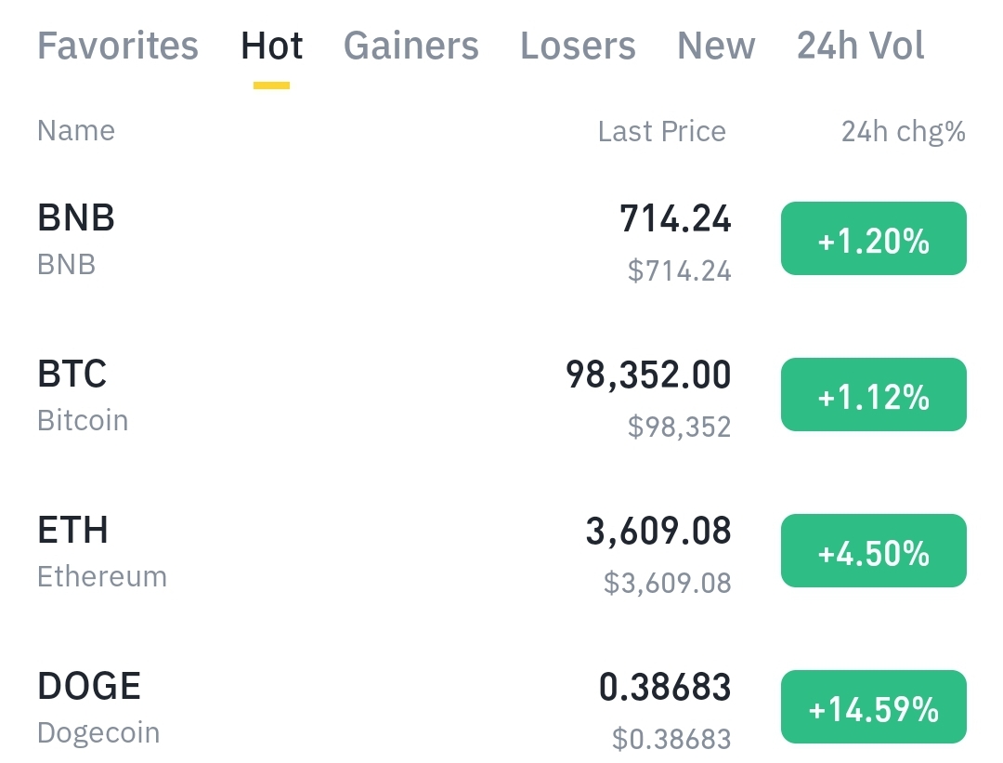Image resolution: width=1003 pixels, height=763 pixels.
Task: Open the BTC Bitcoin listing
Action: click(82, 395)
